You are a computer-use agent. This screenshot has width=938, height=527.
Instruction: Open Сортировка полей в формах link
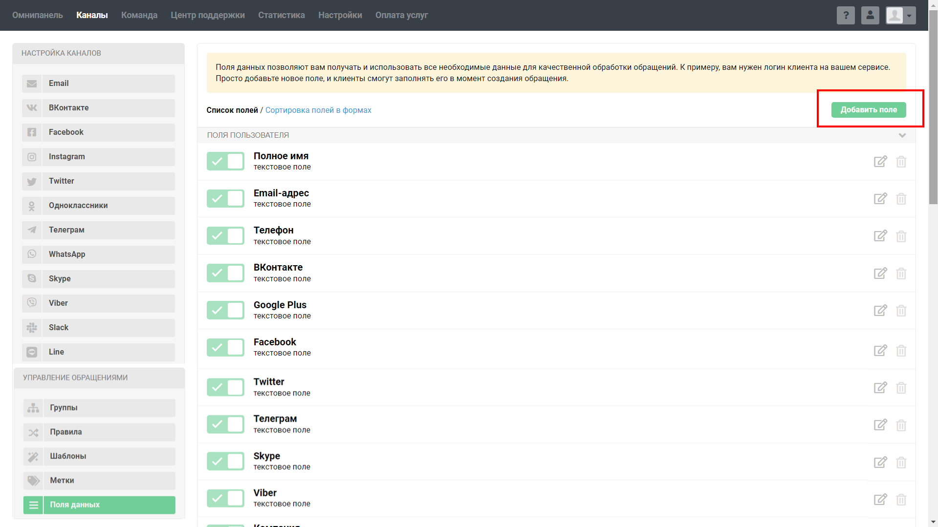pos(318,110)
